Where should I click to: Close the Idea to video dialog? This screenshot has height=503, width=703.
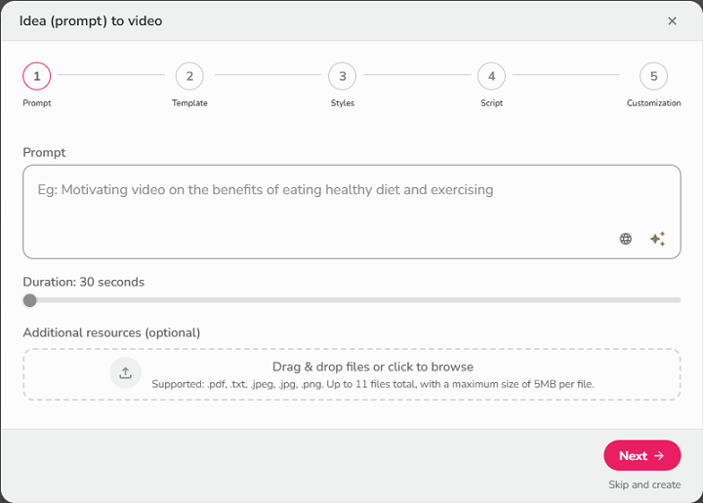coord(672,20)
